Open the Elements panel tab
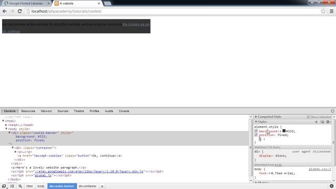Screen dimensions: 336x189 click(x=9, y=111)
